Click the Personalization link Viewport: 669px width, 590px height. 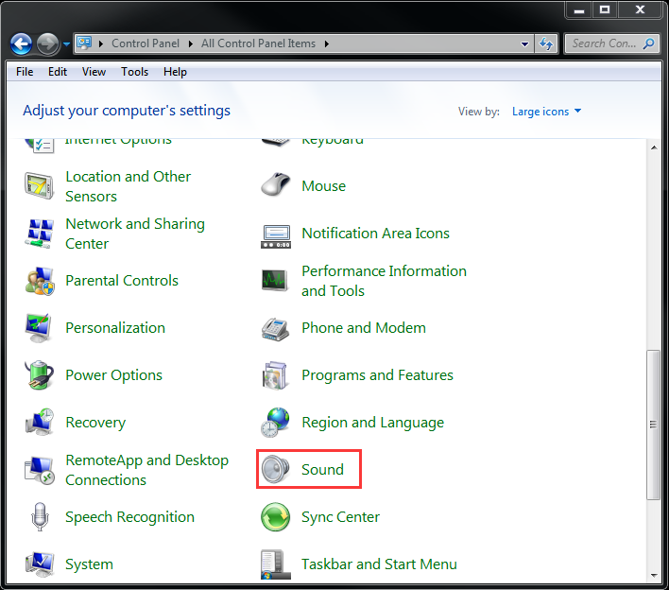tap(115, 328)
